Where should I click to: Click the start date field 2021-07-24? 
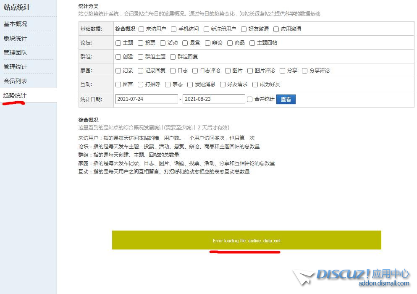click(x=147, y=99)
